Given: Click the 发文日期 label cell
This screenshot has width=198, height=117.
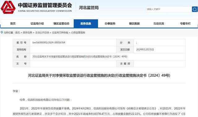Looking at the screenshot, I should tap(125, 50).
